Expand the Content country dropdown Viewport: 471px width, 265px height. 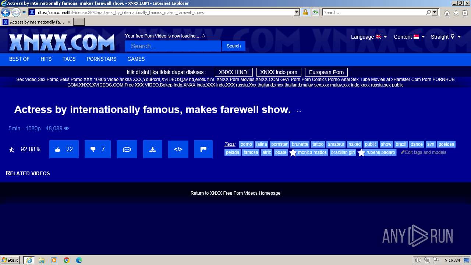click(409, 37)
